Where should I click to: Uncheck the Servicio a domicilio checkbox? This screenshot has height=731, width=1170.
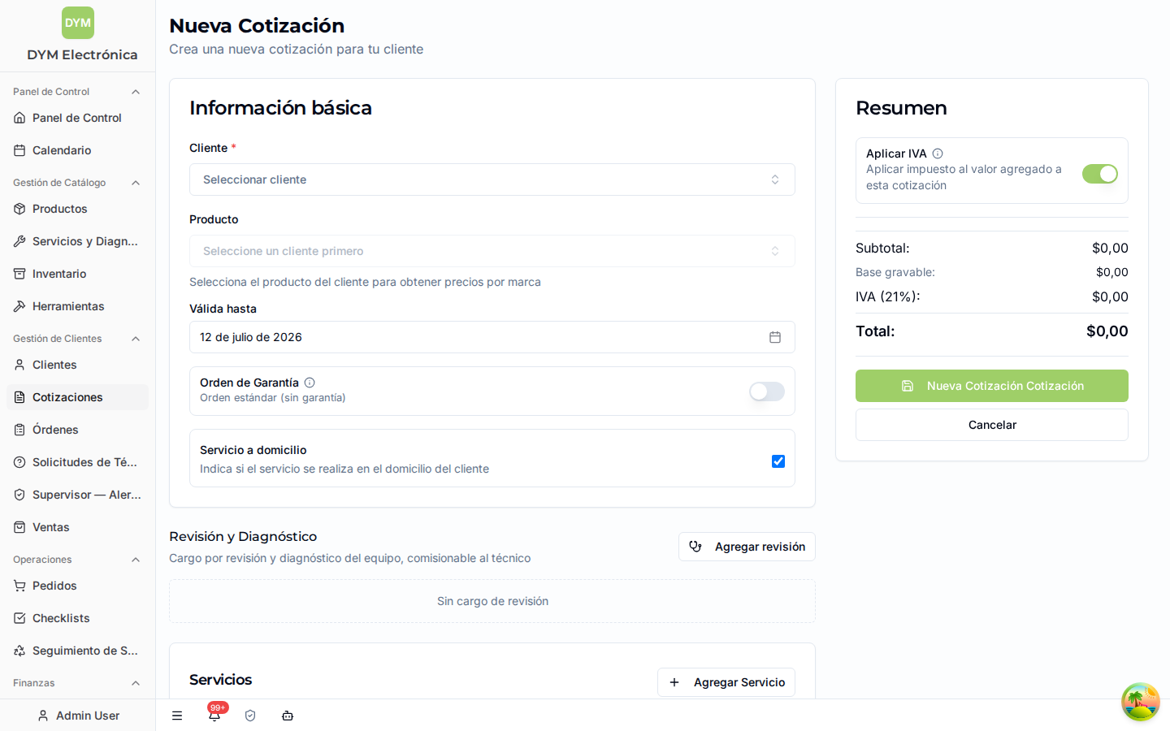[x=778, y=461]
